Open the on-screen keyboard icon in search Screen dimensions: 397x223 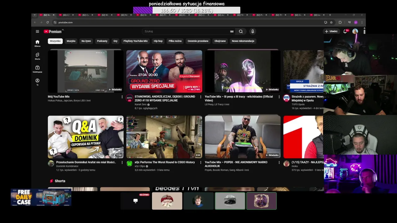[x=232, y=31]
